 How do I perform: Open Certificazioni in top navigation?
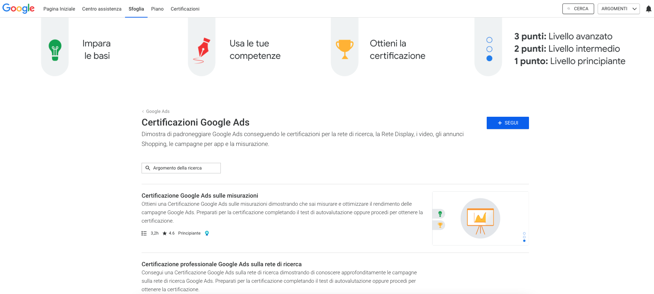point(185,9)
